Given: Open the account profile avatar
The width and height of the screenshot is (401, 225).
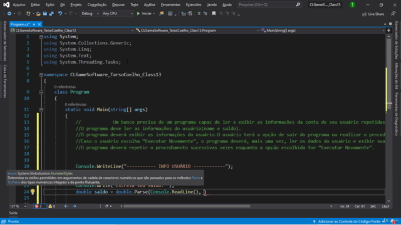Looking at the screenshot, I should [352, 4].
